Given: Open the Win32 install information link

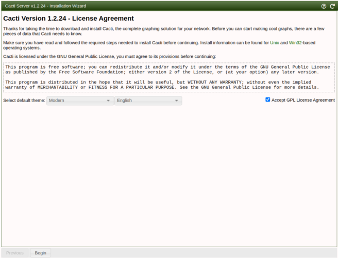Looking at the screenshot, I should point(295,43).
